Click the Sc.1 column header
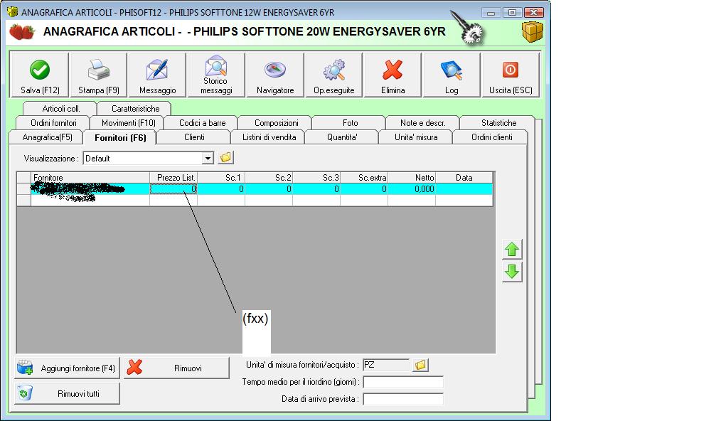This screenshot has width=721, height=421. [221, 178]
